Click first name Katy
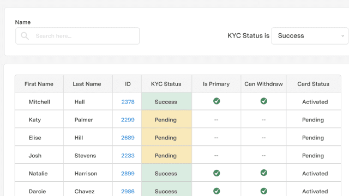 (35, 120)
